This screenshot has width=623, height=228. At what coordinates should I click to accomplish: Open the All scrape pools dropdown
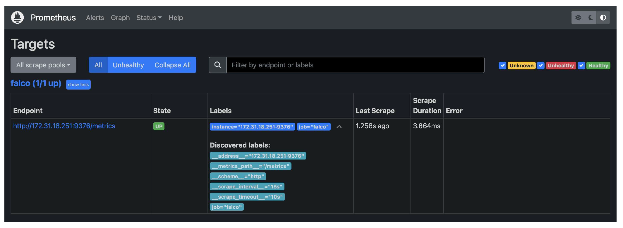[x=43, y=65]
